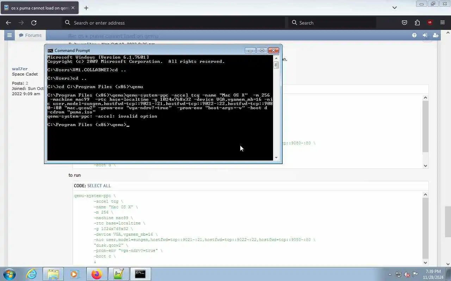Open the network tray icon
The width and height of the screenshot is (451, 281).
pyautogui.click(x=399, y=274)
